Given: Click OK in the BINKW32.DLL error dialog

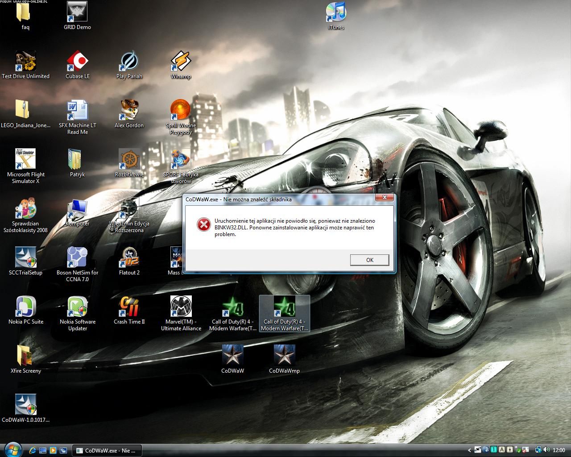Looking at the screenshot, I should 369,260.
